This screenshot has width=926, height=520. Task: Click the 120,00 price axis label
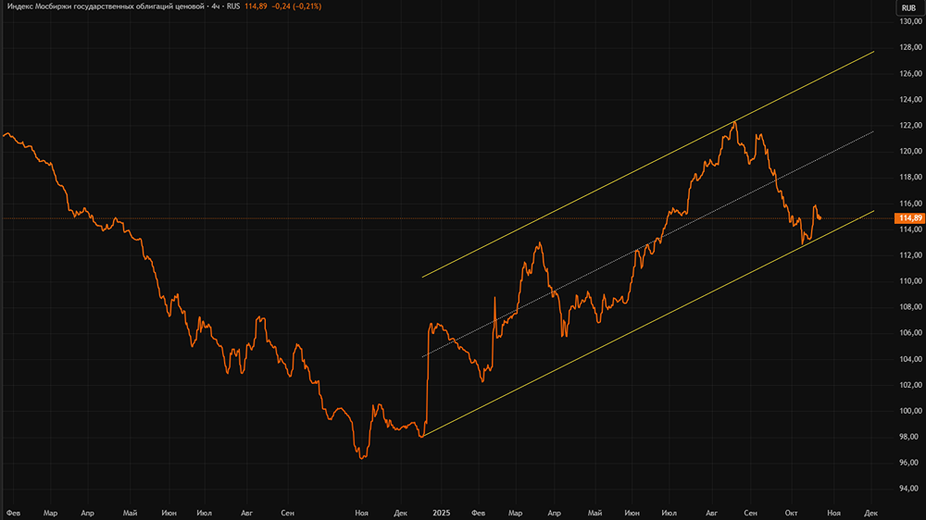(x=910, y=151)
